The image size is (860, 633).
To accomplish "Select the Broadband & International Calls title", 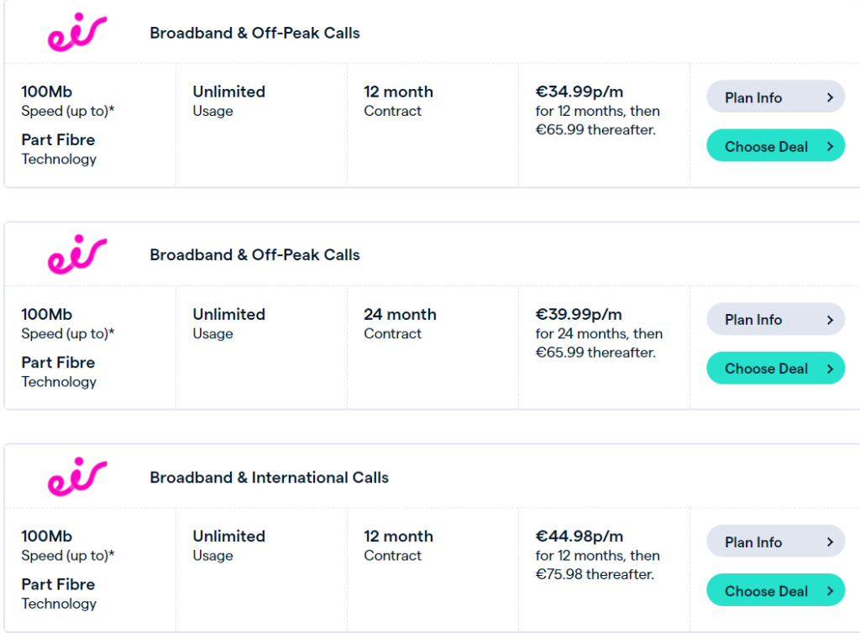I will (270, 478).
